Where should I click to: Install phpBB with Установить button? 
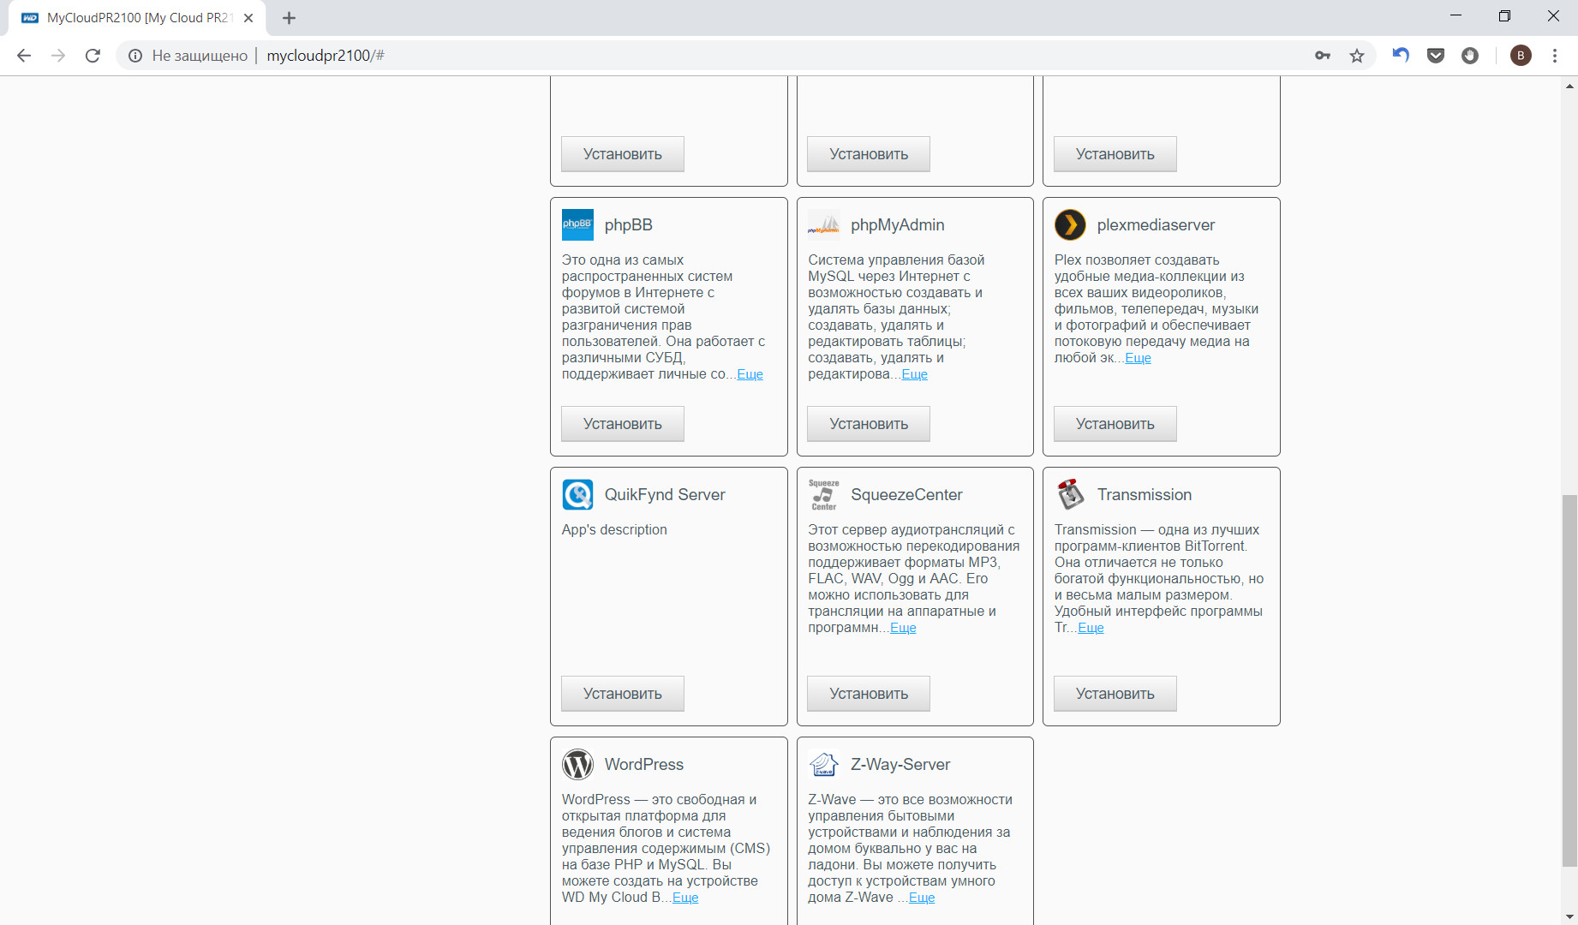pos(623,424)
